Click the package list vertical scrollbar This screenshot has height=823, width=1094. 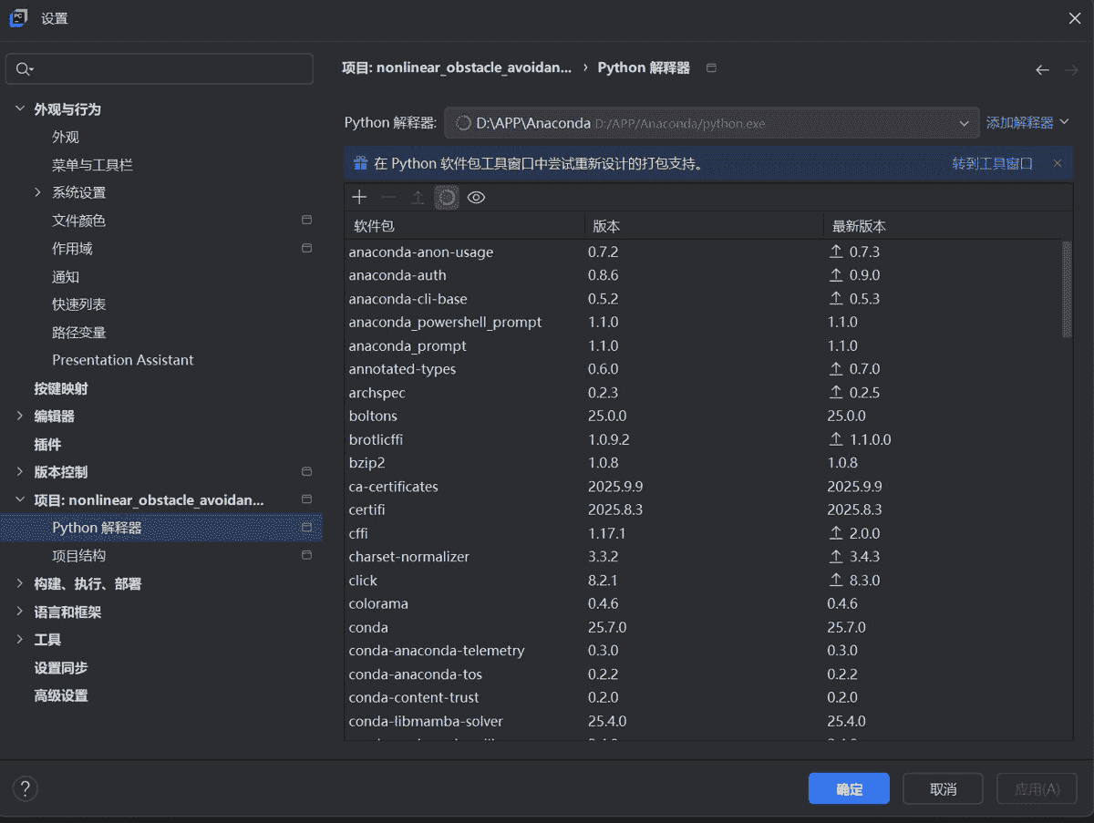point(1067,290)
